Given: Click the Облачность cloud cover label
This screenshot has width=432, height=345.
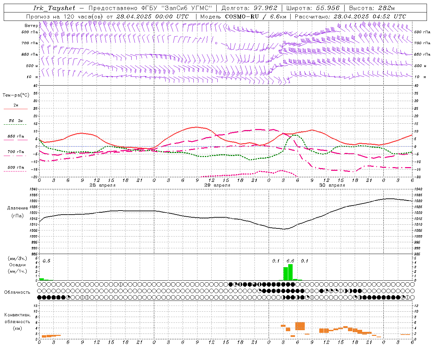Looking at the screenshot, I should [17, 292].
